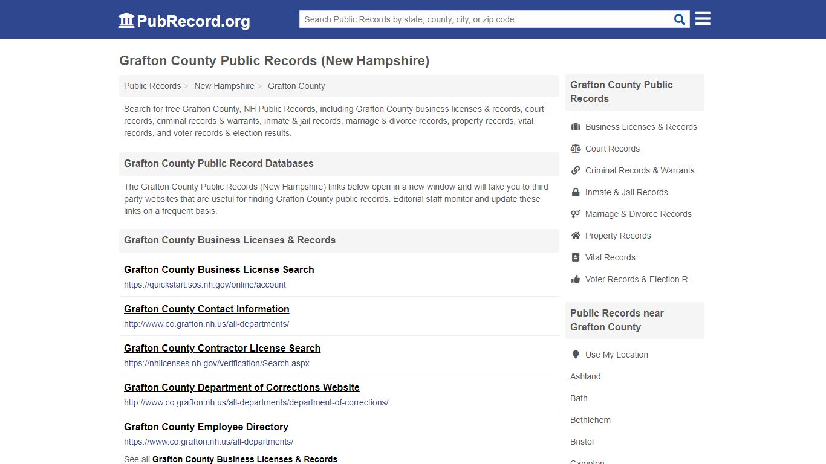Open the quickstart.sos.nh.gov URL link

pos(205,285)
